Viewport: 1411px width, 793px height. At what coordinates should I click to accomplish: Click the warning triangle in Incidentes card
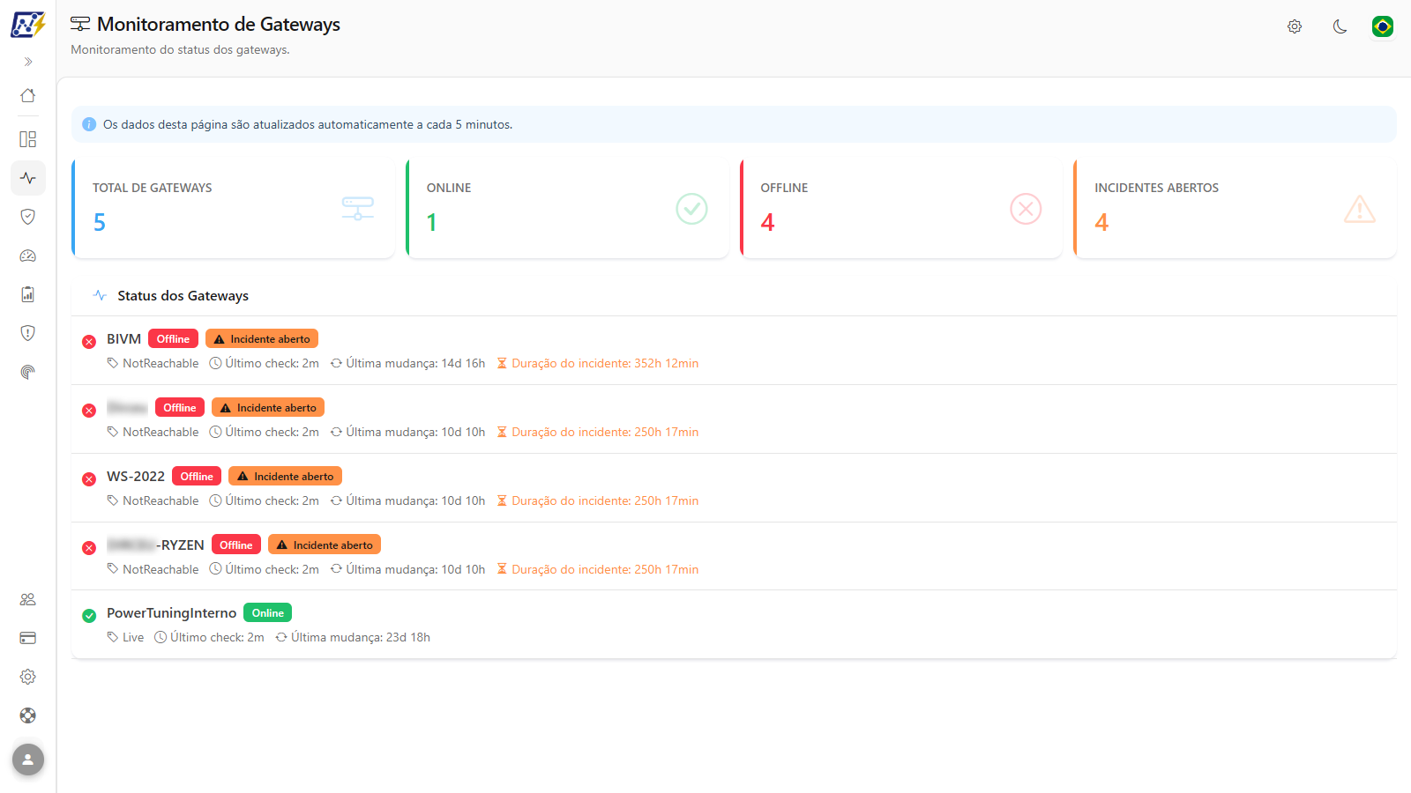[1360, 209]
